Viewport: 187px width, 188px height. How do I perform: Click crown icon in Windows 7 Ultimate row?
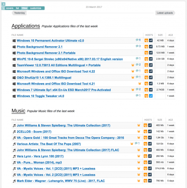click(133, 89)
